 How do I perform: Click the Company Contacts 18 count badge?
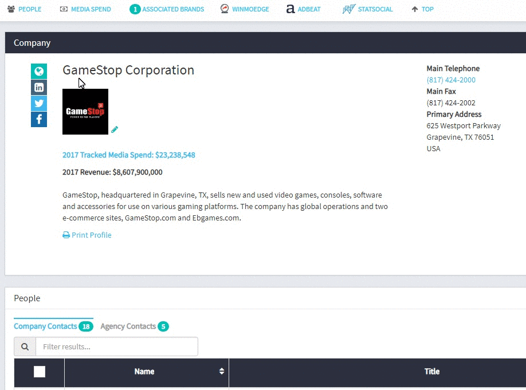[86, 326]
